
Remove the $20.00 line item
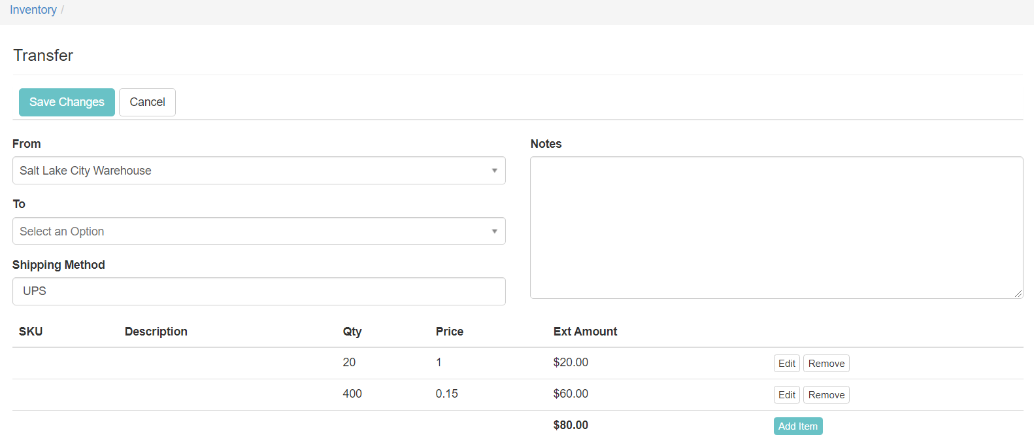pos(826,364)
